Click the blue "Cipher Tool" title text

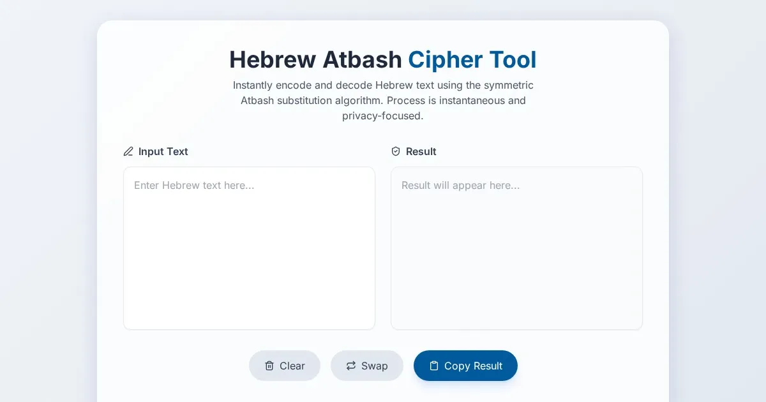pyautogui.click(x=472, y=59)
